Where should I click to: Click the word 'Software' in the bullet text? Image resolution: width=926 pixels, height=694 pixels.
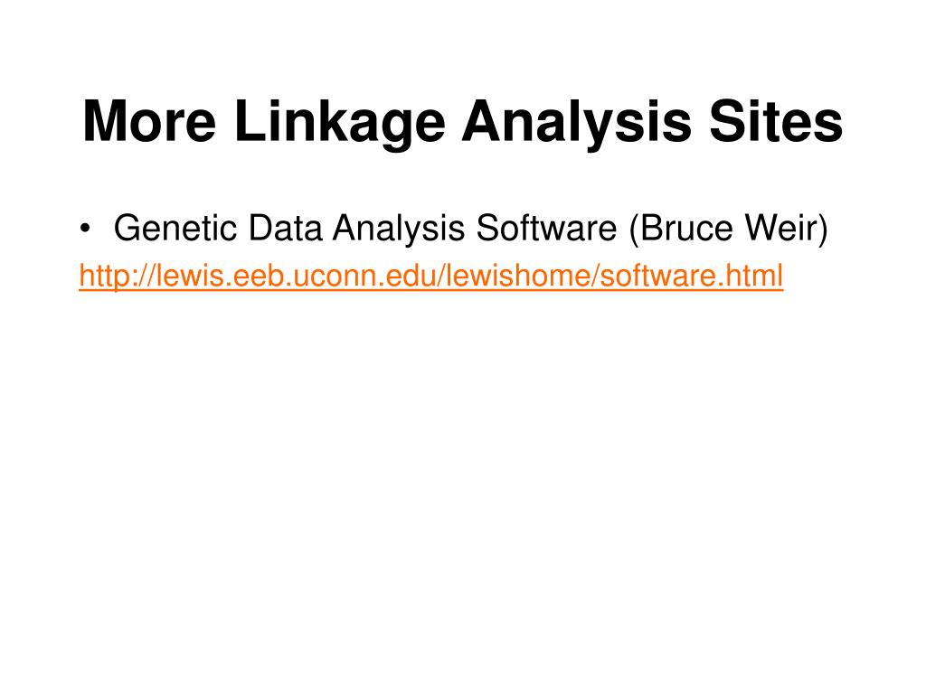[546, 229]
